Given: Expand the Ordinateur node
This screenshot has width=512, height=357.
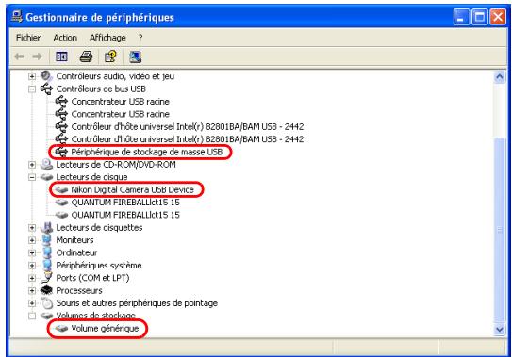Looking at the screenshot, I should (x=32, y=252).
